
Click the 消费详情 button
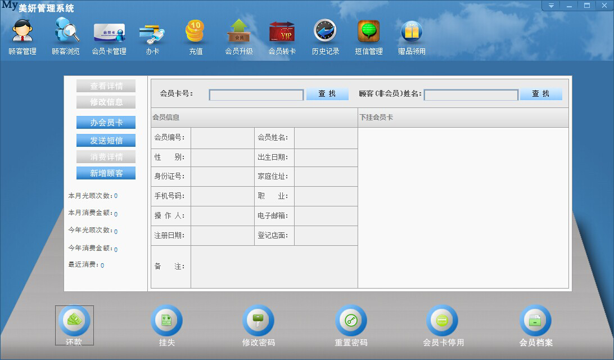point(106,157)
